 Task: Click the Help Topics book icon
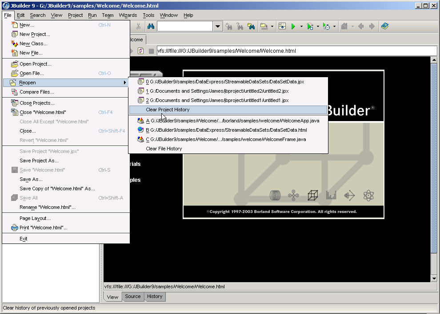(x=385, y=27)
